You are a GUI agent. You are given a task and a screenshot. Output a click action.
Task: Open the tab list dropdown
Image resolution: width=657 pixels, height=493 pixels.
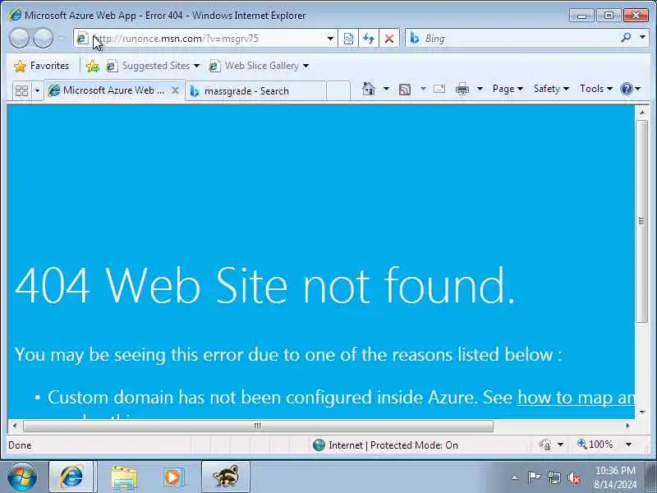click(37, 90)
